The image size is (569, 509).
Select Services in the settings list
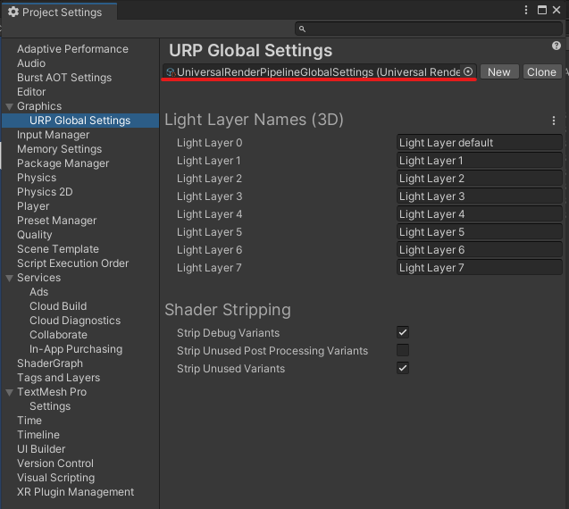pos(38,278)
